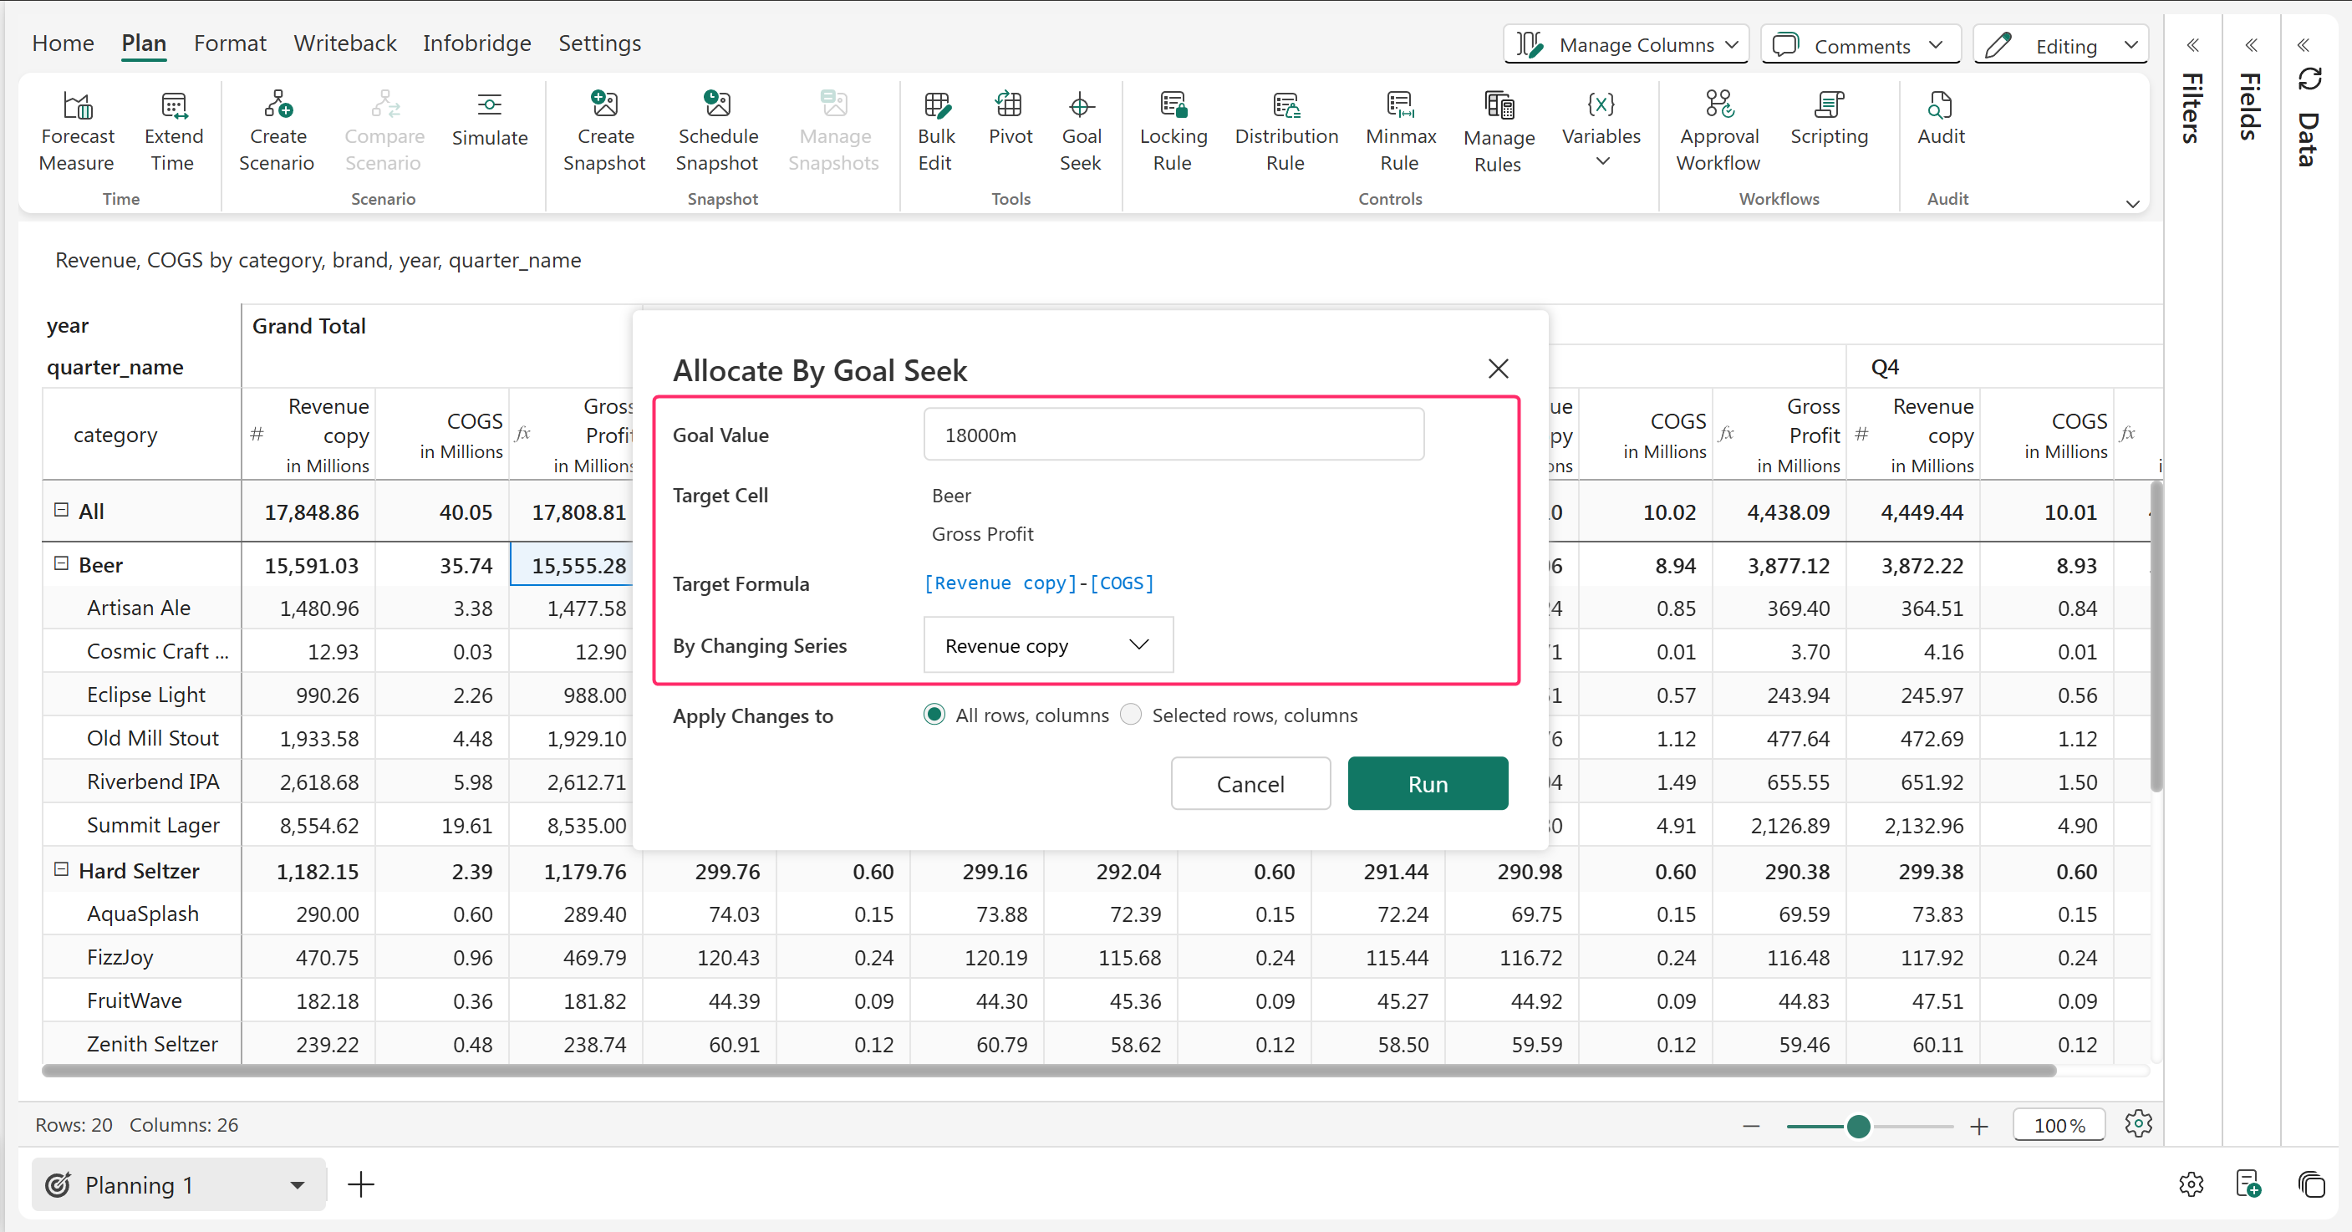Click the Locking Rule icon
The height and width of the screenshot is (1232, 2352).
tap(1173, 107)
